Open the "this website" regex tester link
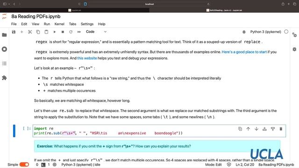This screenshot has height=168, width=299. click(87, 58)
